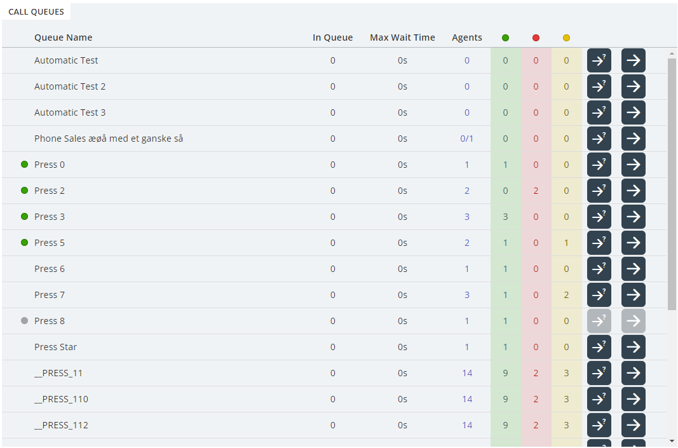The image size is (678, 448).
Task: Click the scroll down arrow of the queue list
Action: pos(672,440)
